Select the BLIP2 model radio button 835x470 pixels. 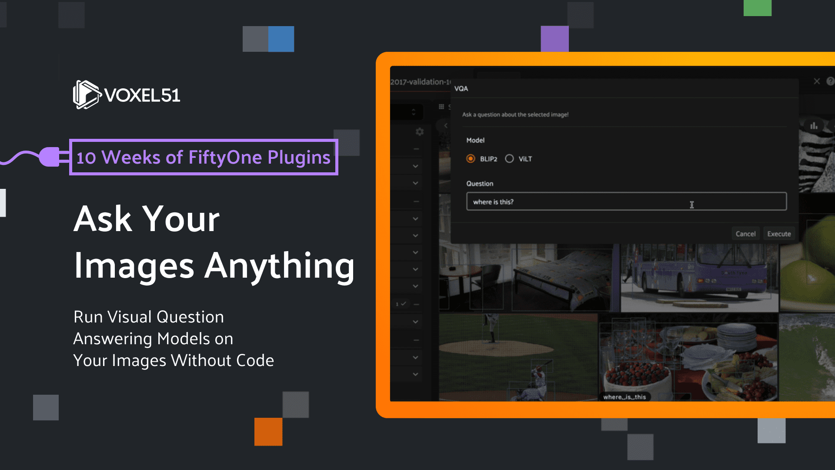click(x=471, y=159)
